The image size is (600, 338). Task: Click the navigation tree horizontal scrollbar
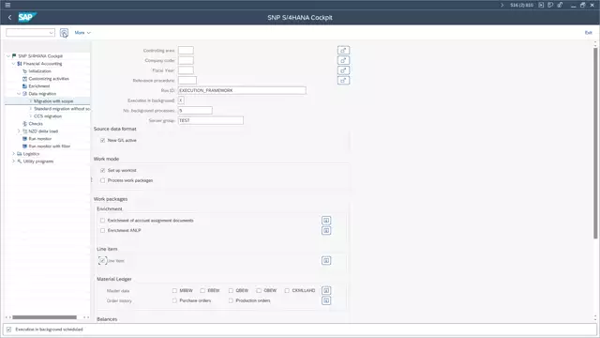click(44, 317)
